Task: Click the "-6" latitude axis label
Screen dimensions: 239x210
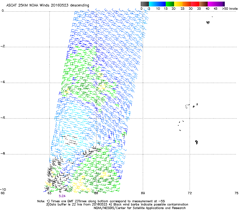Action: [x=3, y=118]
